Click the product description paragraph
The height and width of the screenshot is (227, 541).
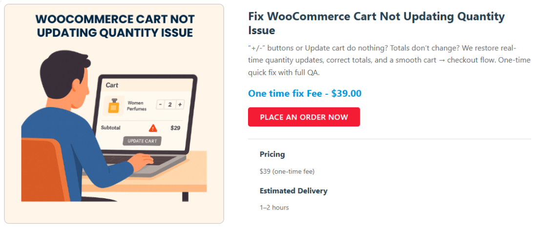coord(389,60)
